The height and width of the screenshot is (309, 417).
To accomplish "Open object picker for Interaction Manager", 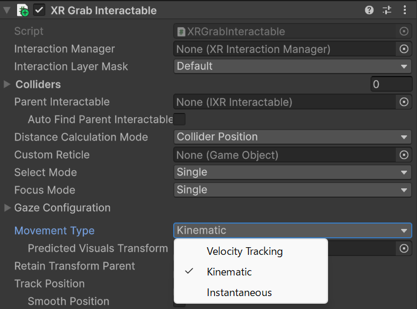I will [404, 49].
